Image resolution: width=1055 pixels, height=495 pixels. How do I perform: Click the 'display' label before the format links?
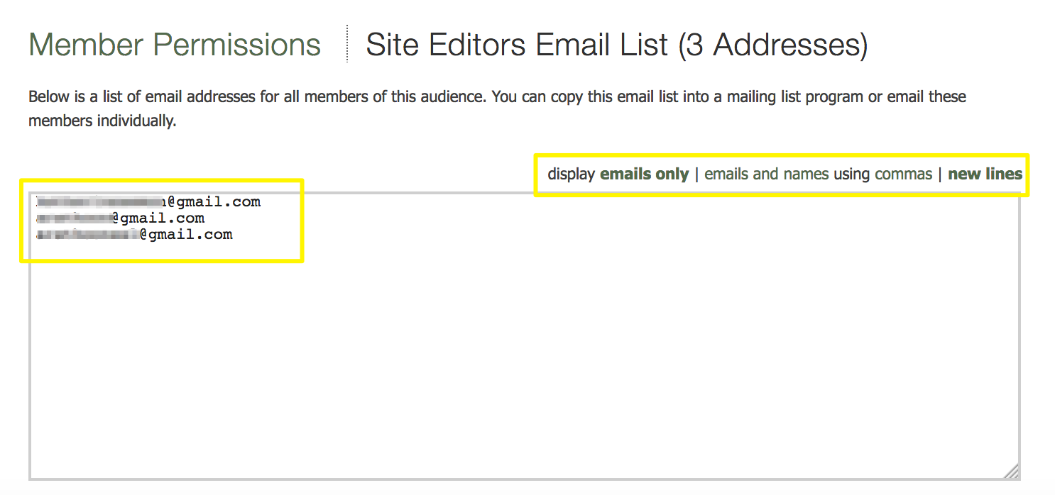[571, 174]
